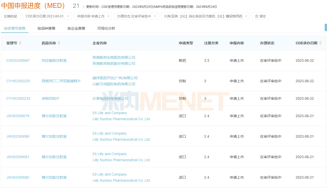
Task: Open acceptance number CYHS2302233
Action: pos(18,98)
